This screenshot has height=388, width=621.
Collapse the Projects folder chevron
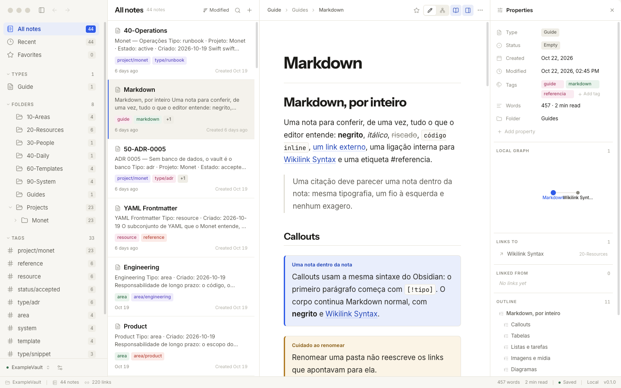pyautogui.click(x=10, y=207)
